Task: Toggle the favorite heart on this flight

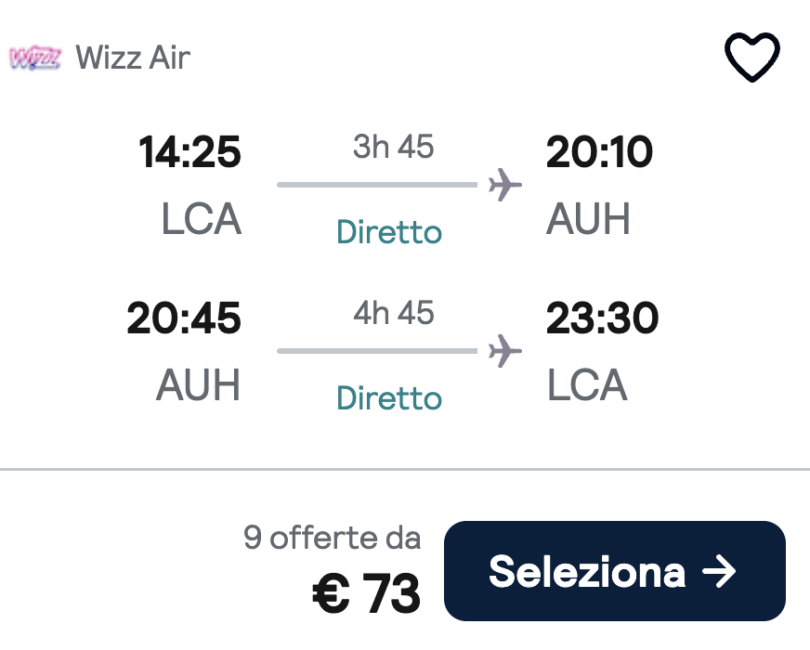Action: 752,56
